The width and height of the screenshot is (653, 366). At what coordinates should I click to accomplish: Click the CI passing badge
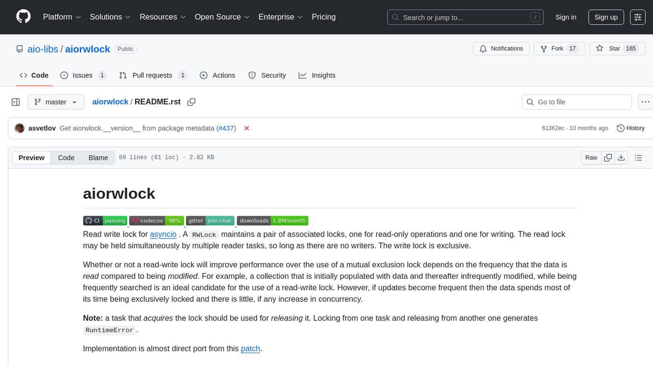105,221
